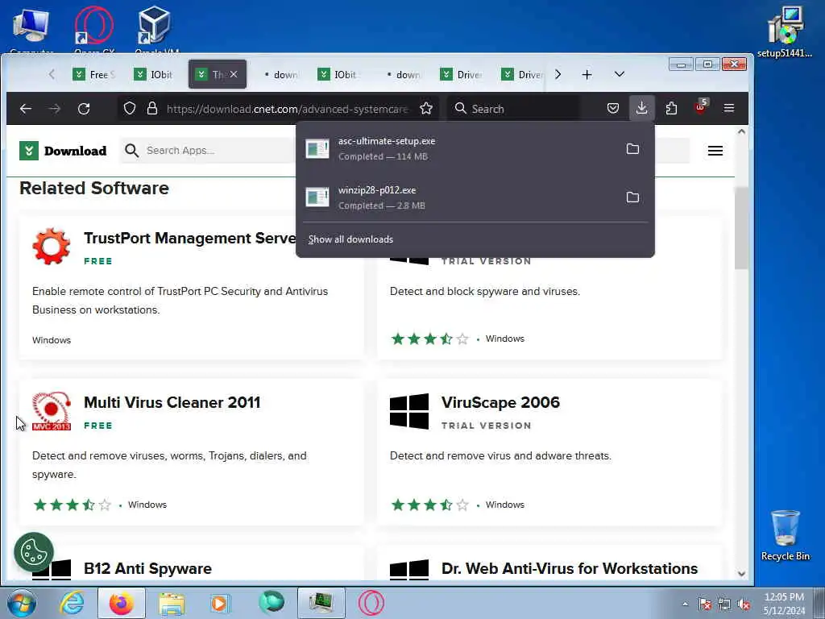Select the Computer desktop icon
This screenshot has width=825, height=619.
(31, 31)
